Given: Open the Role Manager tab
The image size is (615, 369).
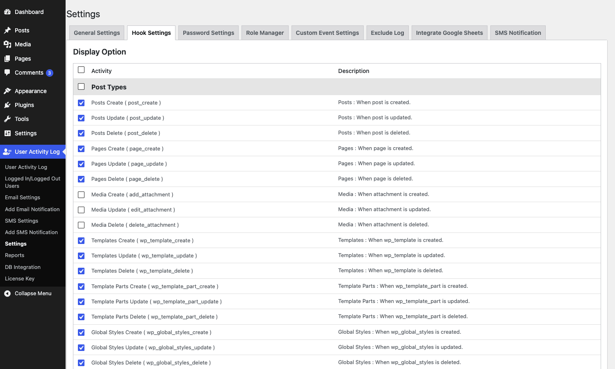Looking at the screenshot, I should pos(265,33).
